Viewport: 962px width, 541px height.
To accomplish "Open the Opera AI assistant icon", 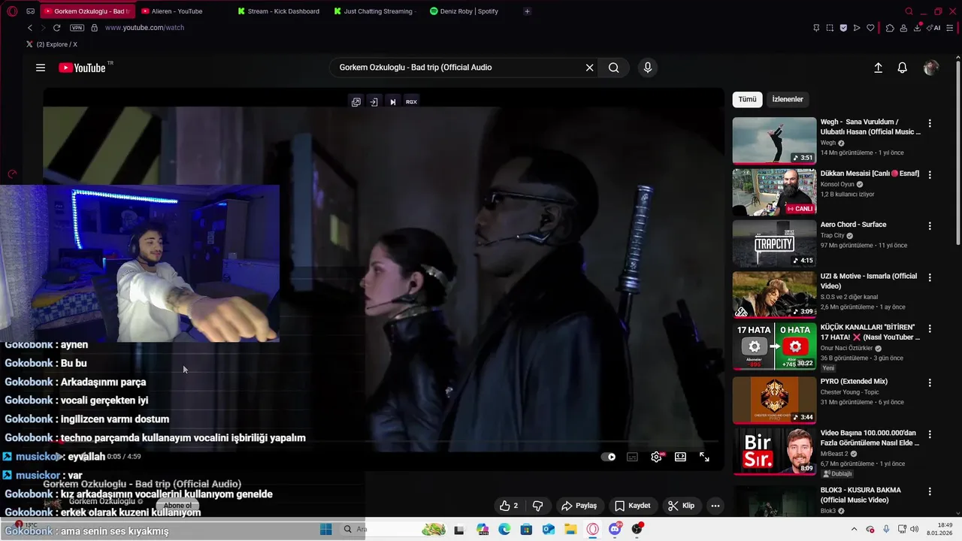I will 934,28.
